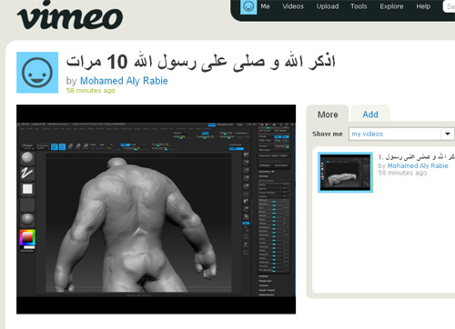Click the second blue toolbar button in video
The width and height of the screenshot is (455, 329).
point(62,146)
